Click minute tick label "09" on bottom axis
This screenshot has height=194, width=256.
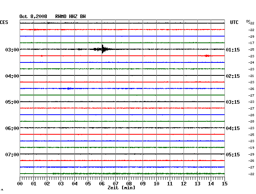[143, 184]
